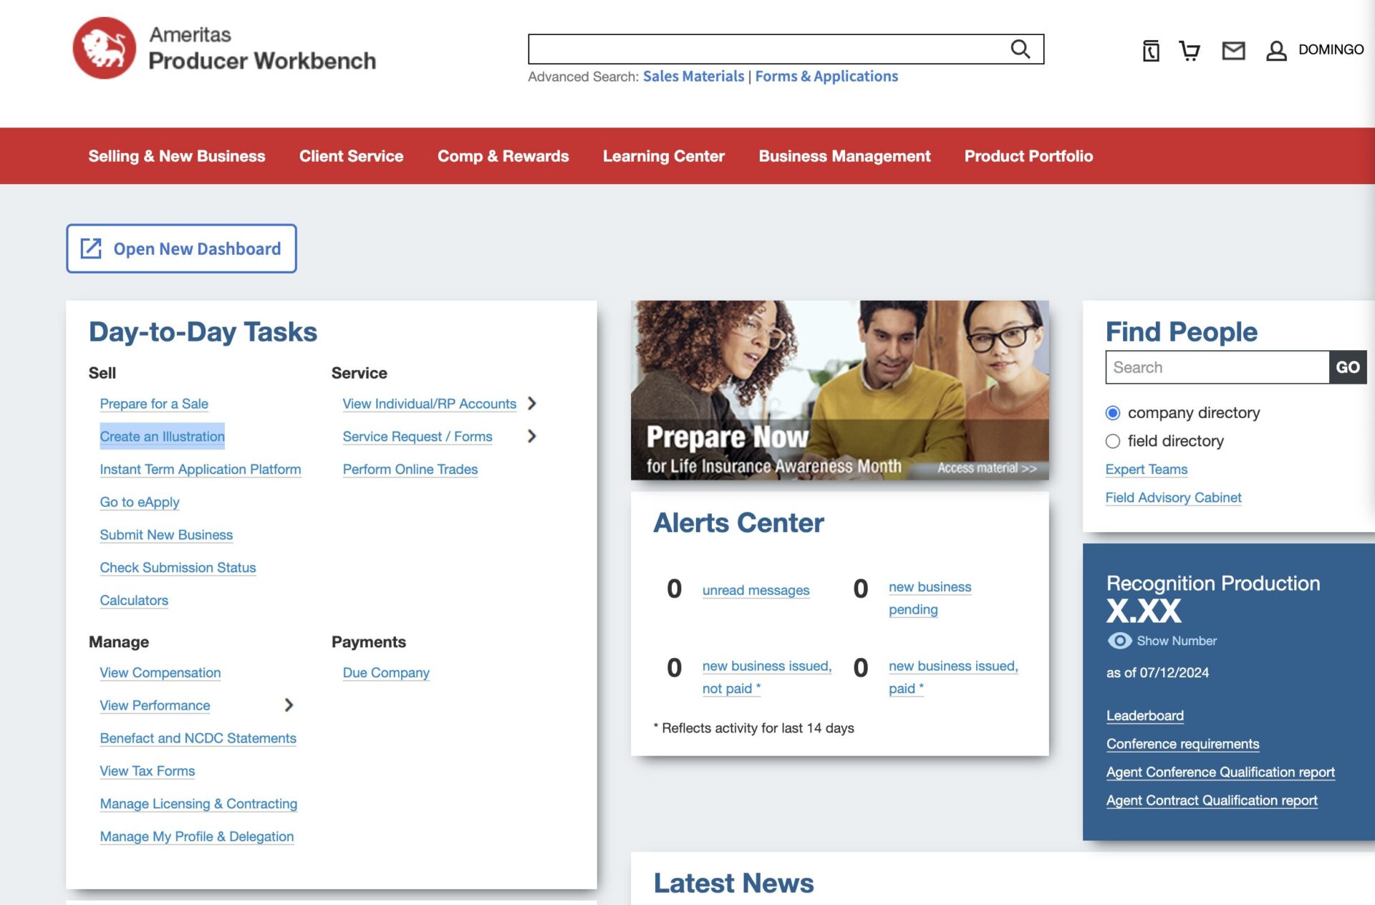This screenshot has height=905, width=1375.
Task: Open Agent Conference Qualification report link
Action: (x=1221, y=773)
